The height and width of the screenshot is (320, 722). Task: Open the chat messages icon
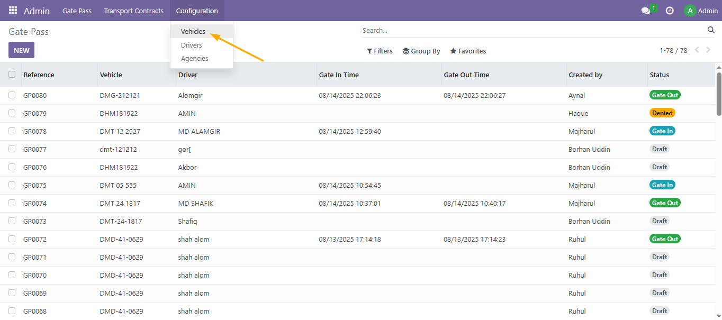[645, 11]
